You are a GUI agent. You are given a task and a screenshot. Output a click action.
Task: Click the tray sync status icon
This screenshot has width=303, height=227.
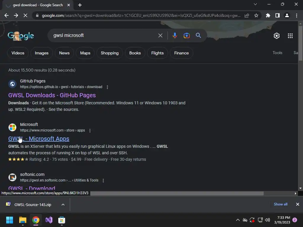point(252,220)
